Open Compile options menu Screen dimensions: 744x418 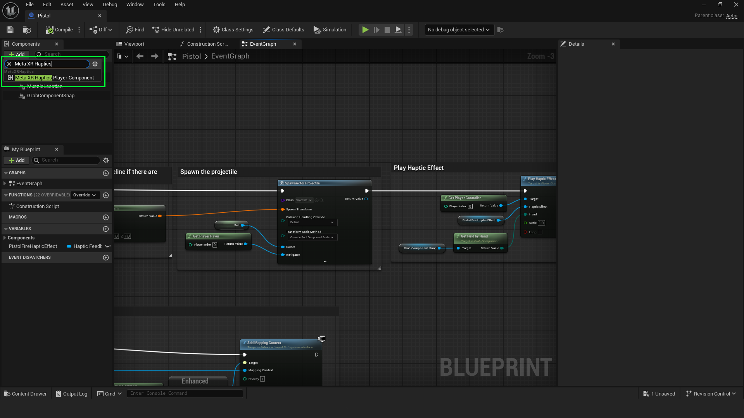point(79,30)
